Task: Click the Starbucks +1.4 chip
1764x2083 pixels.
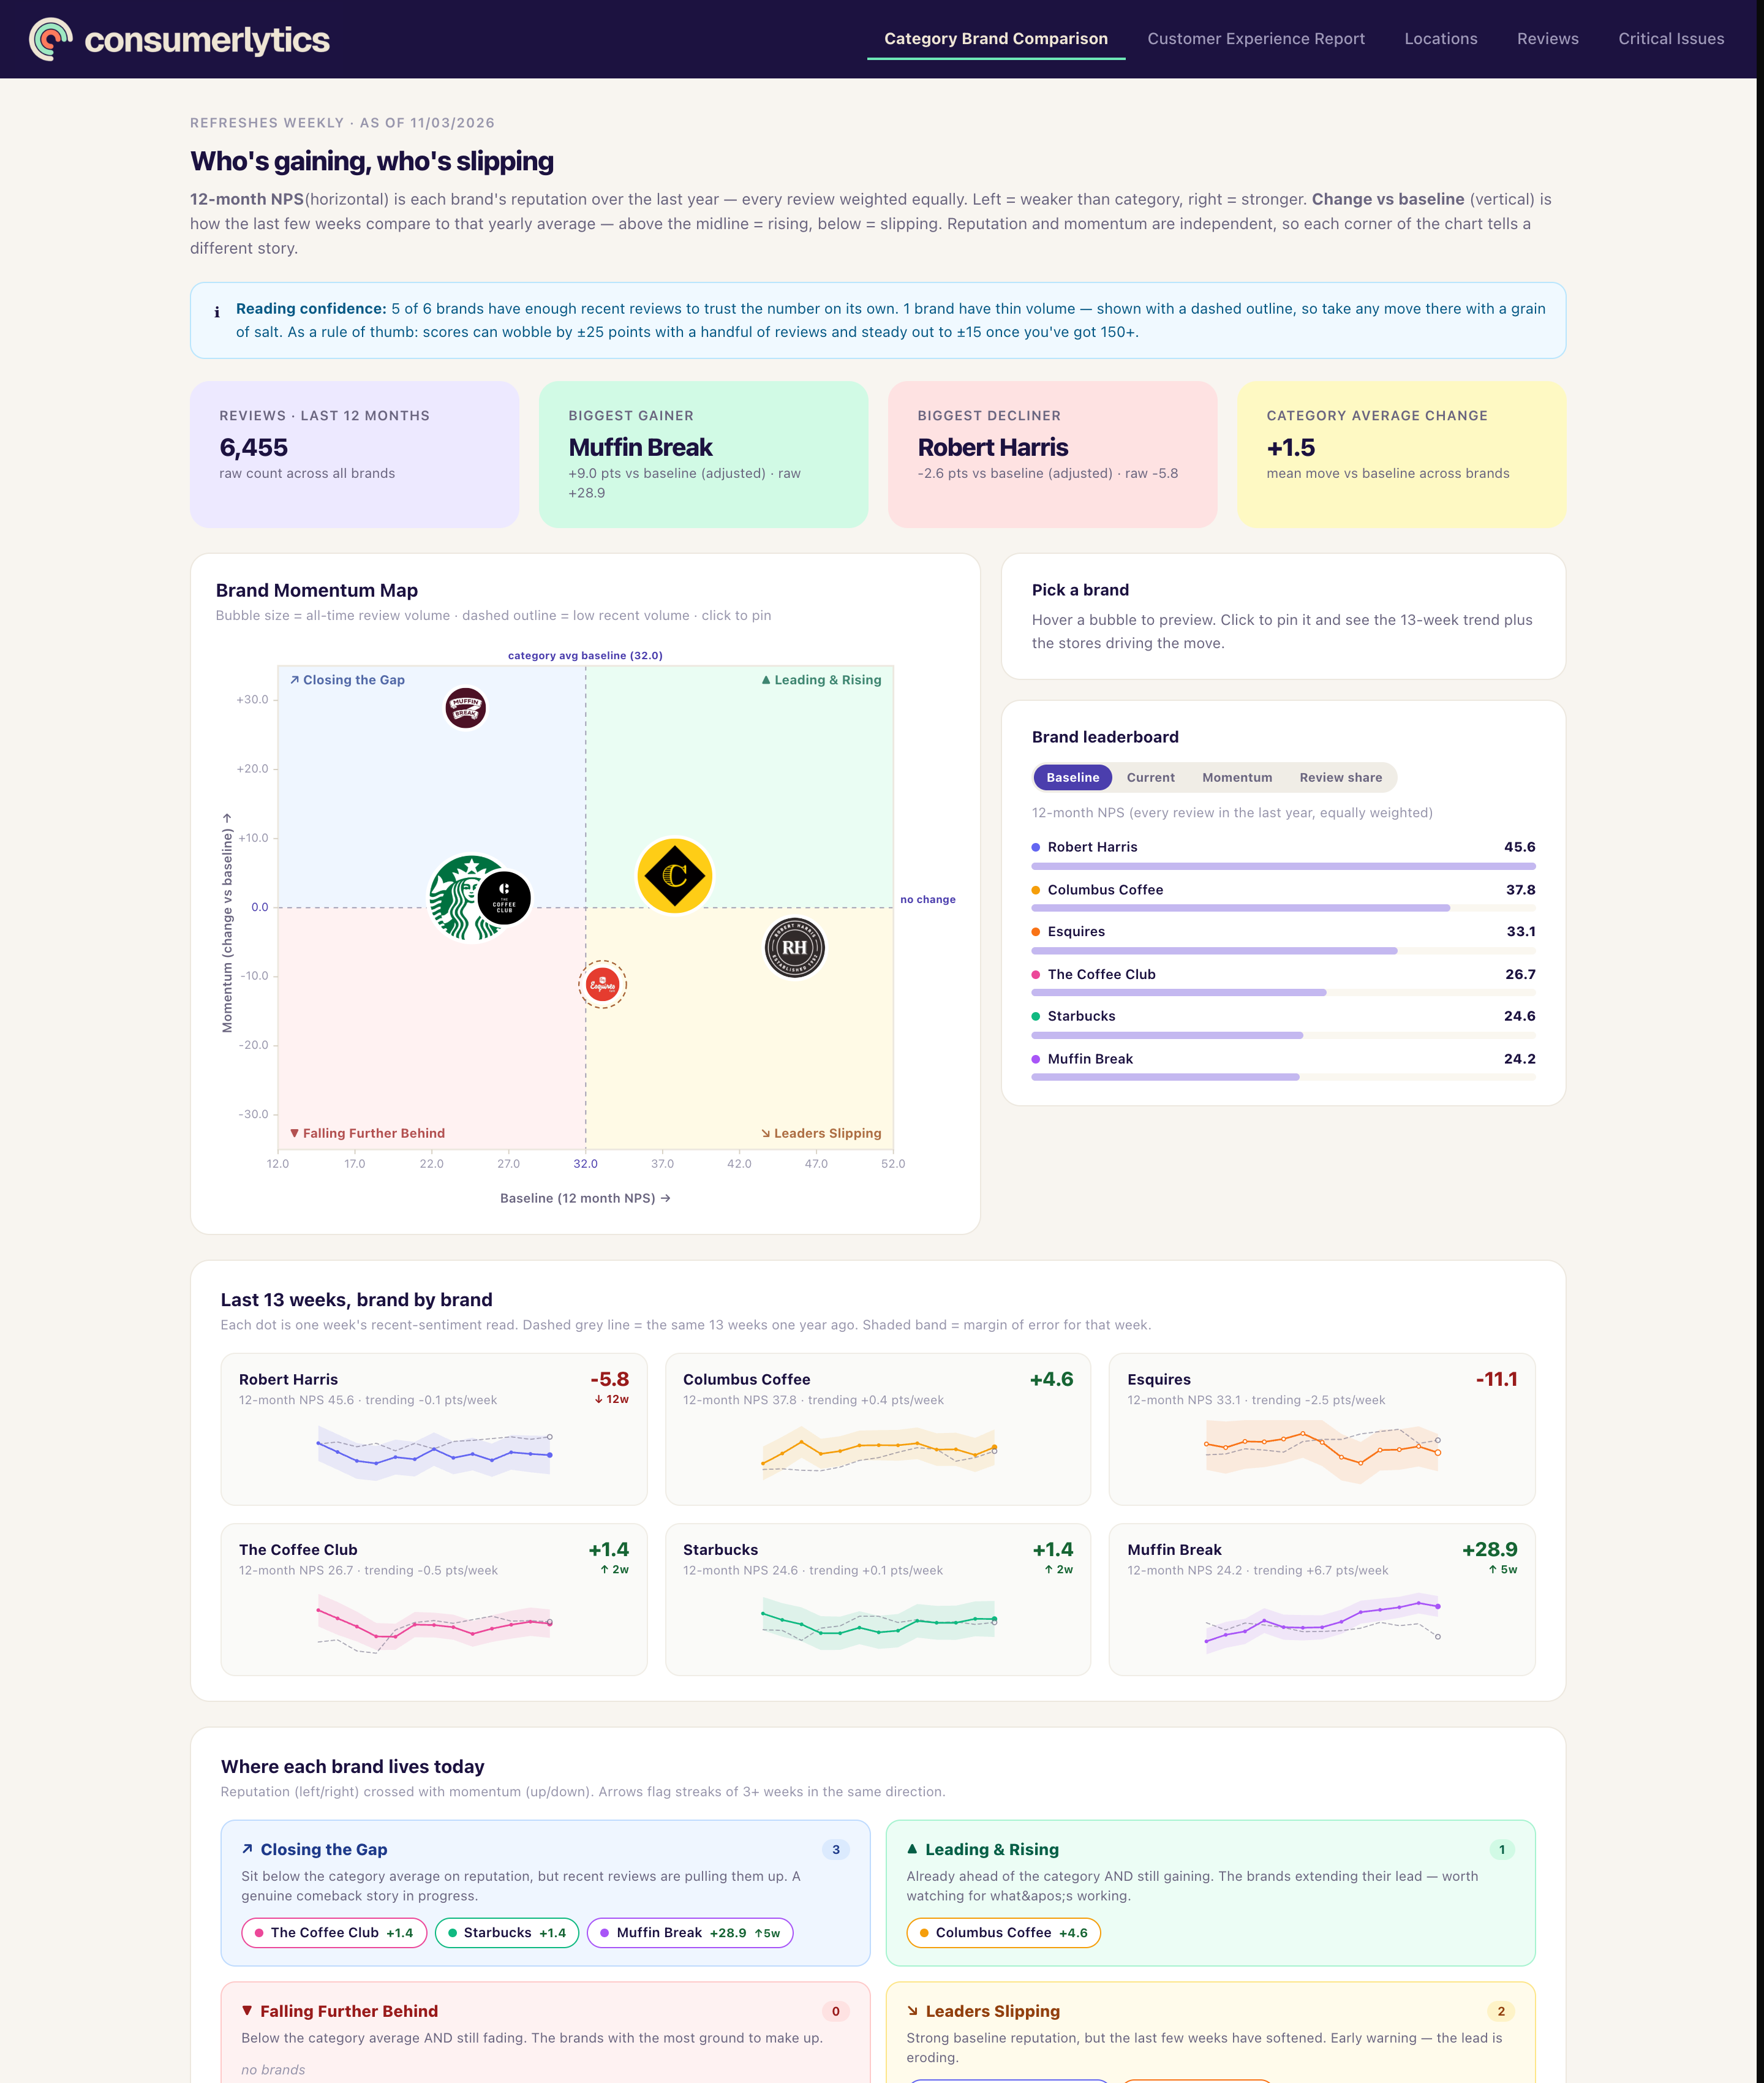Action: [x=507, y=1932]
